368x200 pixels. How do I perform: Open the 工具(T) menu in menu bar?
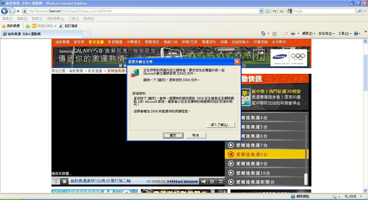74,19
